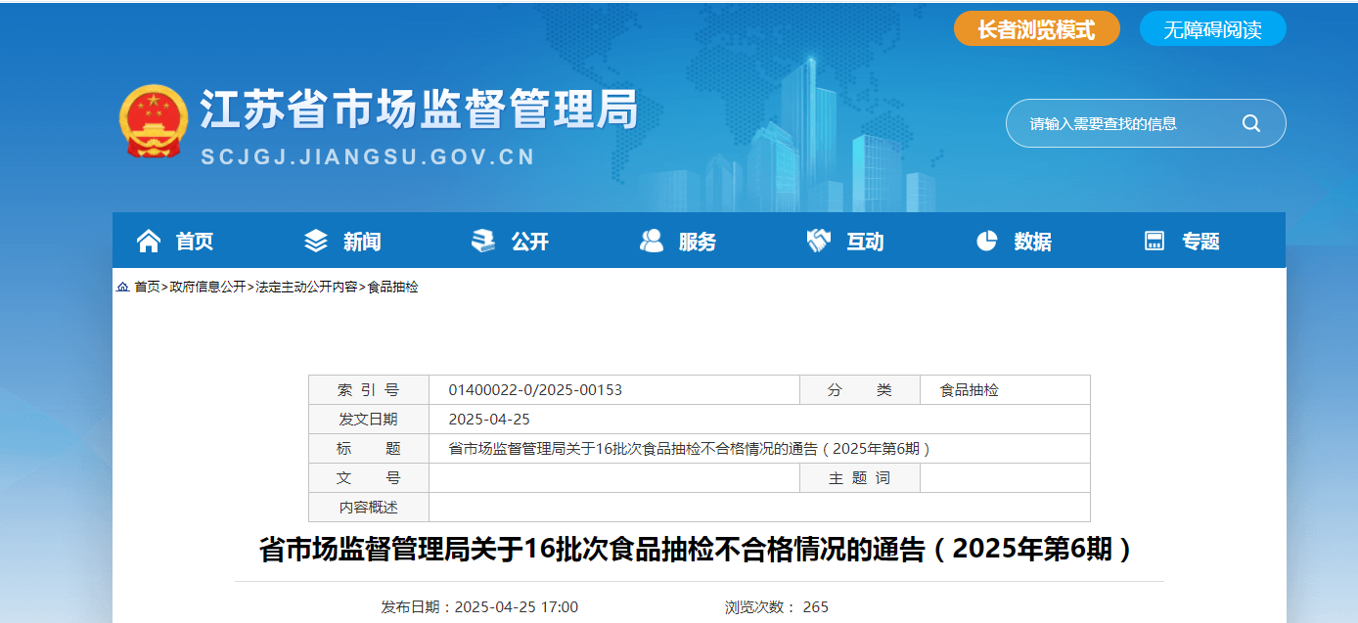Click the SCJGJ.JIANGSU.GOV.CN site address text

click(x=368, y=156)
